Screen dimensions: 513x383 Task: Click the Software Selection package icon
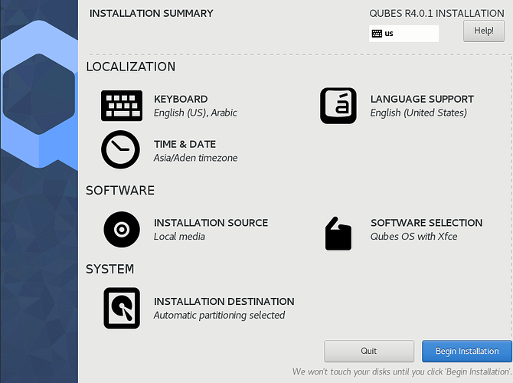click(338, 234)
